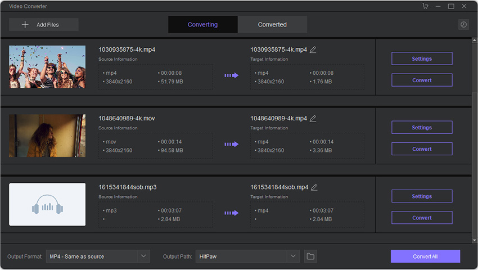Open Settings for the first 4k.mp4 video
The image size is (478, 270).
422,58
